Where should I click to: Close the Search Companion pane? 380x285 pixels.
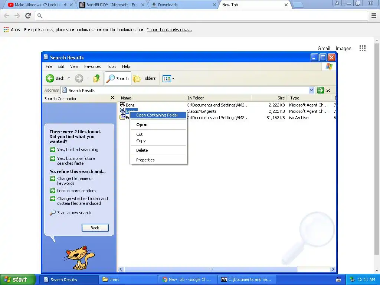click(x=112, y=98)
